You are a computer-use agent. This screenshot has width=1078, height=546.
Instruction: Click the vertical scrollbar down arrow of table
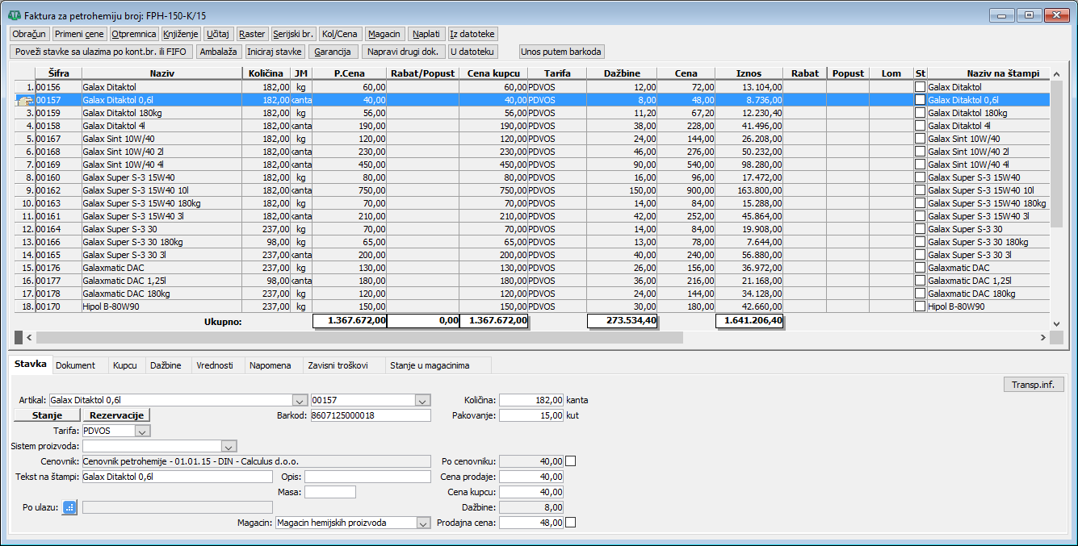[x=1057, y=323]
